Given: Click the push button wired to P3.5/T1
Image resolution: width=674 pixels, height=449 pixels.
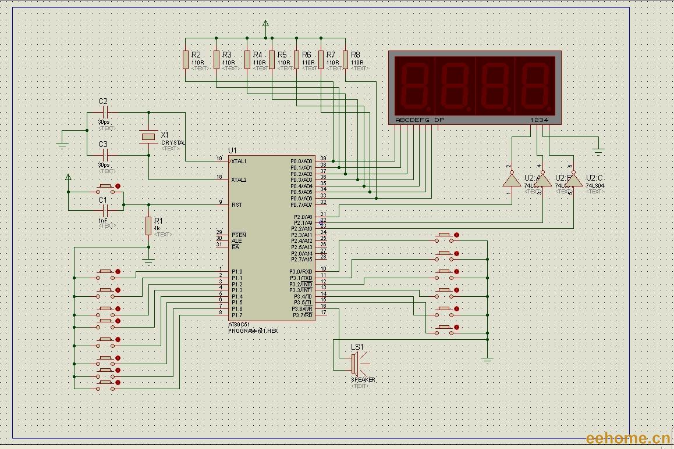Looking at the screenshot, I should (445, 330).
